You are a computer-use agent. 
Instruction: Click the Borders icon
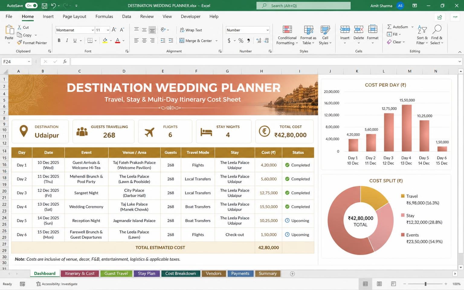[90, 40]
